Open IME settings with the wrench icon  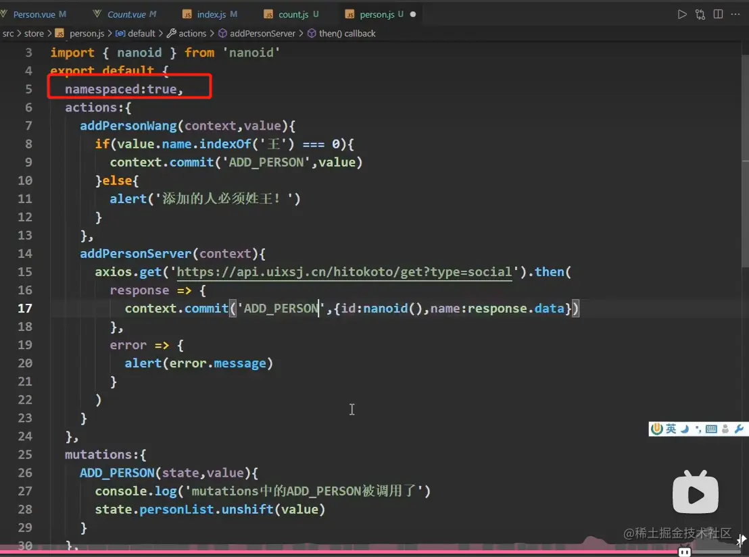[739, 429]
